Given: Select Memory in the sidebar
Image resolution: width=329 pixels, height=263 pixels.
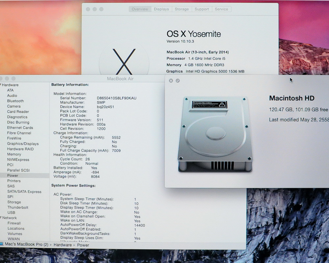Looking at the screenshot, I should tap(14, 155).
